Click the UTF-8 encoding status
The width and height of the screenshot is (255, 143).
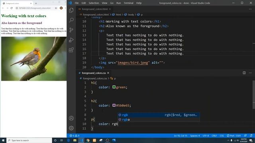click(x=206, y=135)
